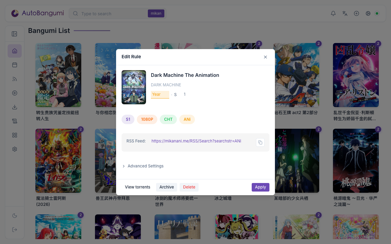Apply the rule changes

click(x=261, y=187)
